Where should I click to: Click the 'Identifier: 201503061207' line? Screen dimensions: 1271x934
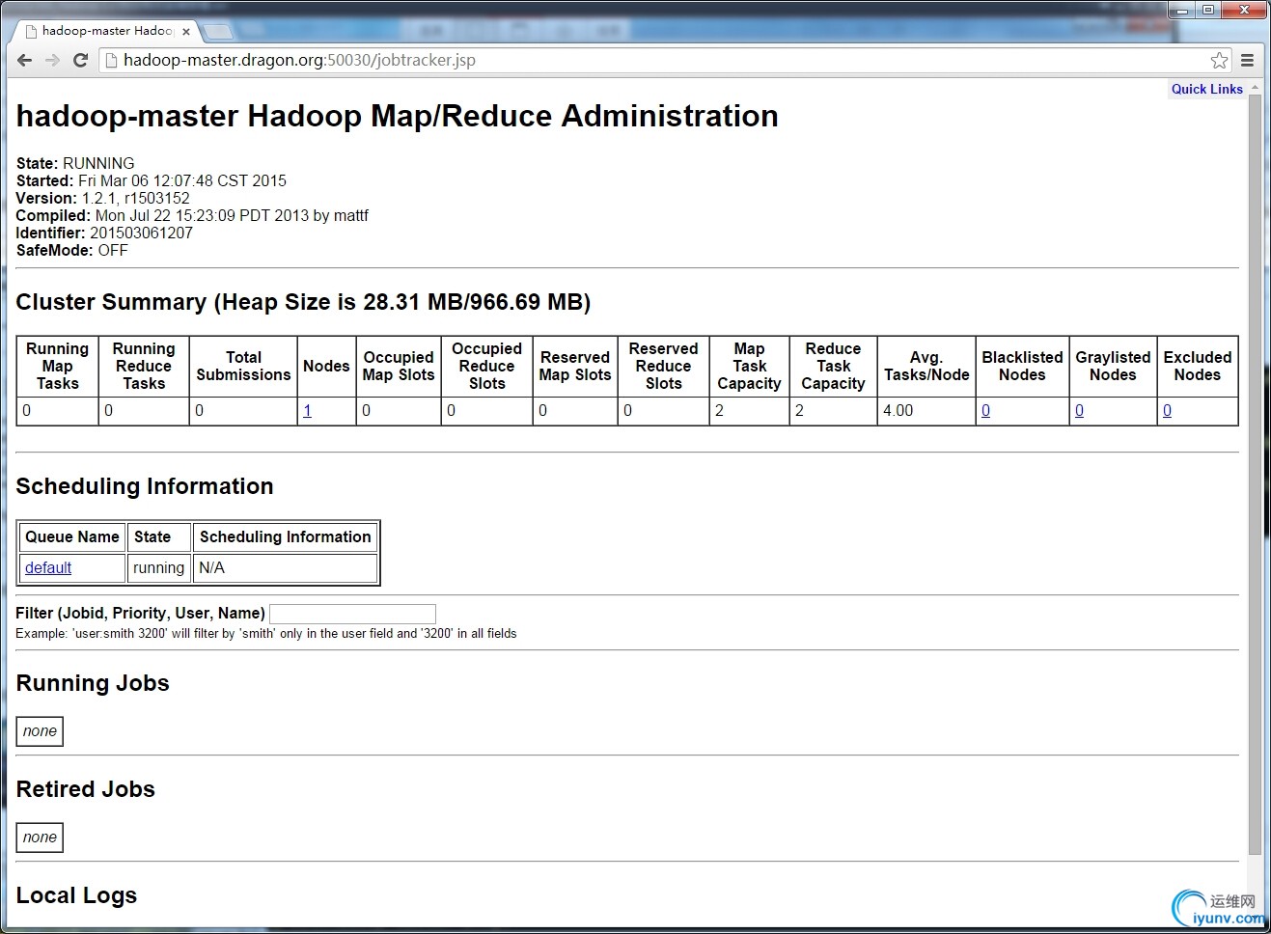pyautogui.click(x=104, y=233)
